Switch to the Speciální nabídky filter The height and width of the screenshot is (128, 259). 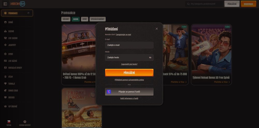pos(97,19)
